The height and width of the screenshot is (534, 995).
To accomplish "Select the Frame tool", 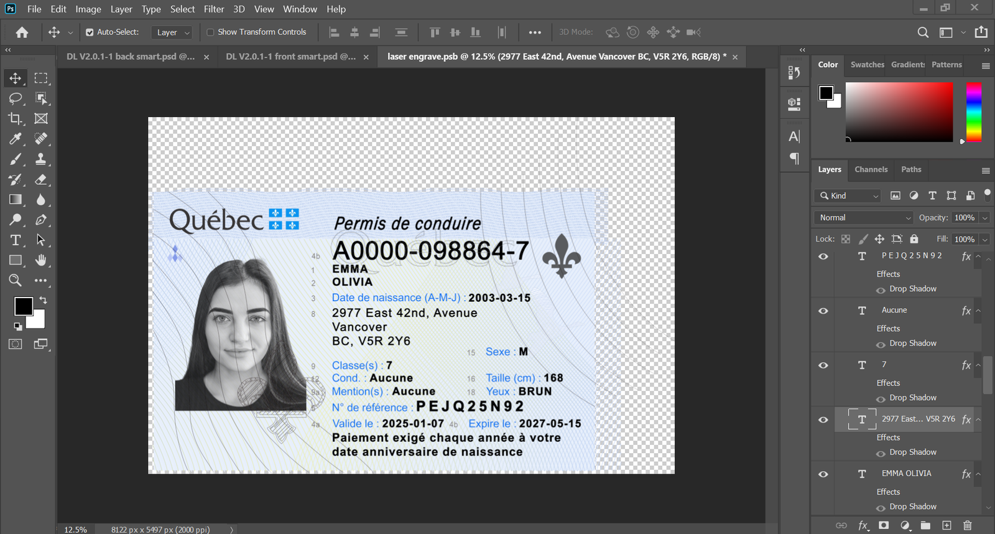I will pos(41,118).
